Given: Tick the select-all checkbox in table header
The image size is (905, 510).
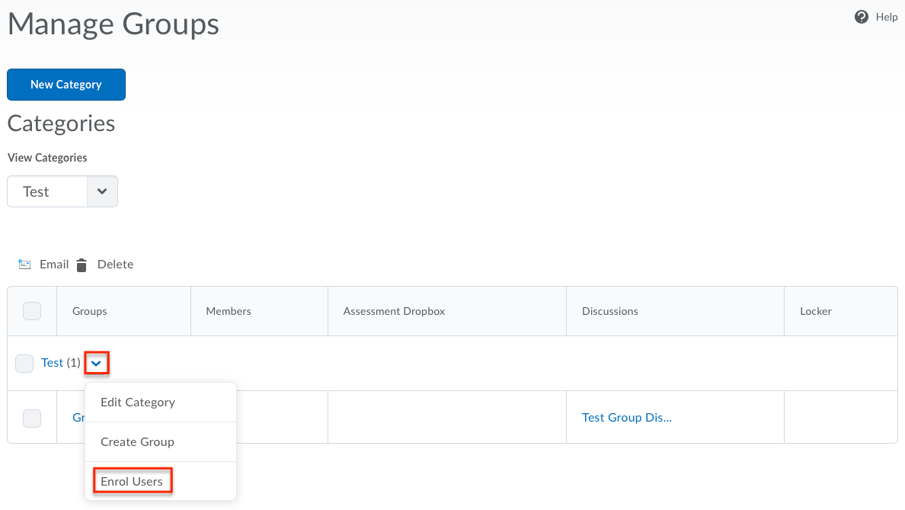Looking at the screenshot, I should (x=32, y=311).
